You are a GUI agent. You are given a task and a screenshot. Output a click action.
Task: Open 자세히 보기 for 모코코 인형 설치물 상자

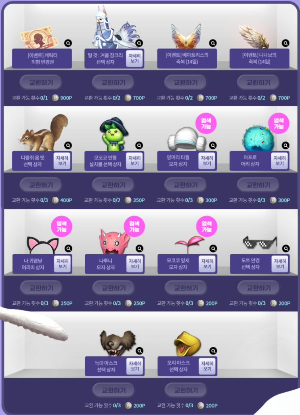(x=134, y=161)
